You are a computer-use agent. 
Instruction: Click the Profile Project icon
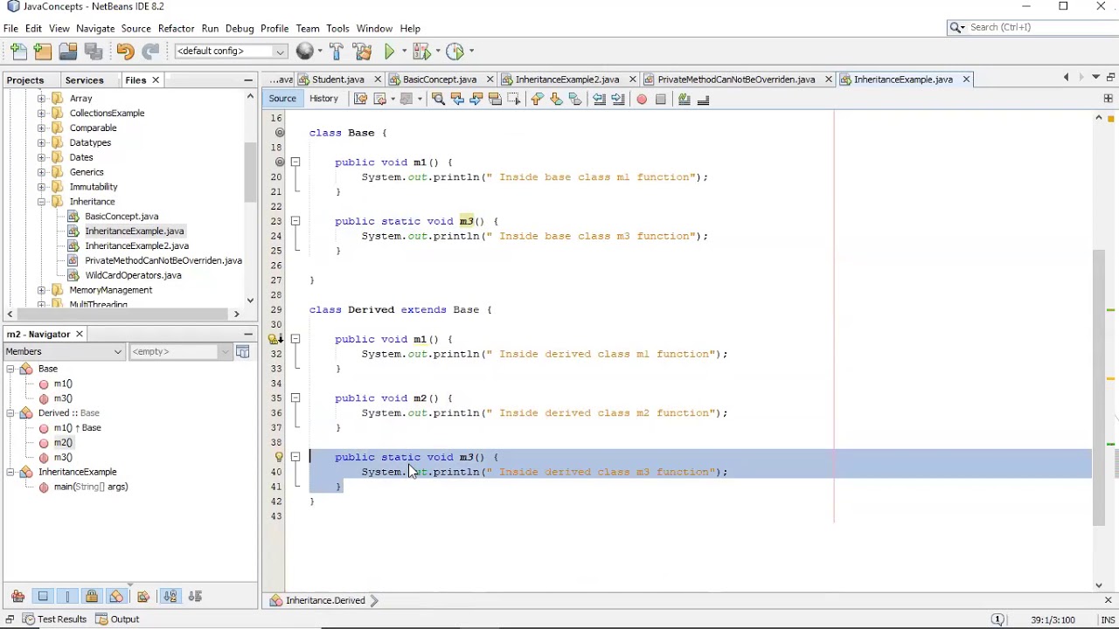tap(455, 51)
